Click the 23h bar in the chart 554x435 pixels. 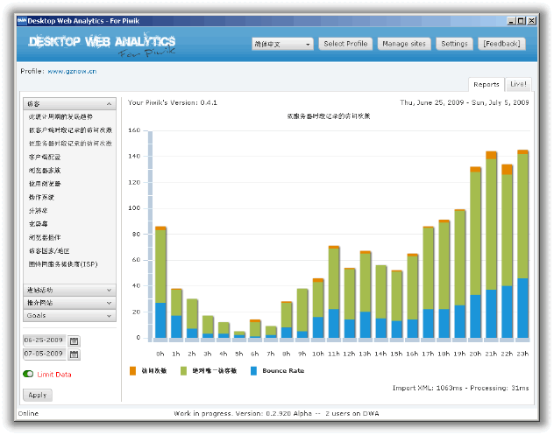[522, 244]
